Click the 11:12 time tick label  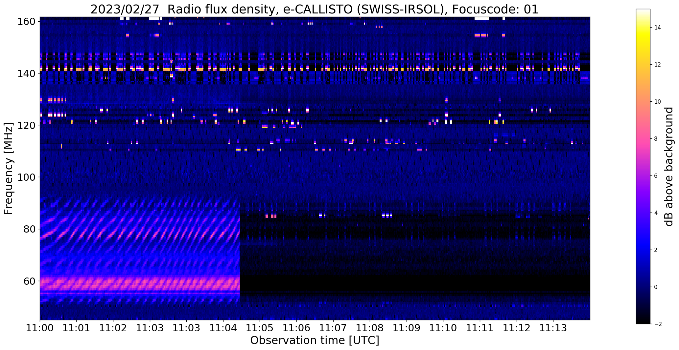[x=517, y=328]
